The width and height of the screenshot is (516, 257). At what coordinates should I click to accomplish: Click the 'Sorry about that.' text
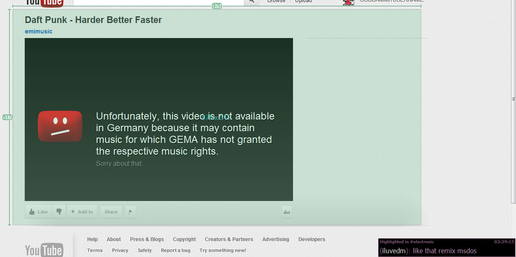click(119, 164)
